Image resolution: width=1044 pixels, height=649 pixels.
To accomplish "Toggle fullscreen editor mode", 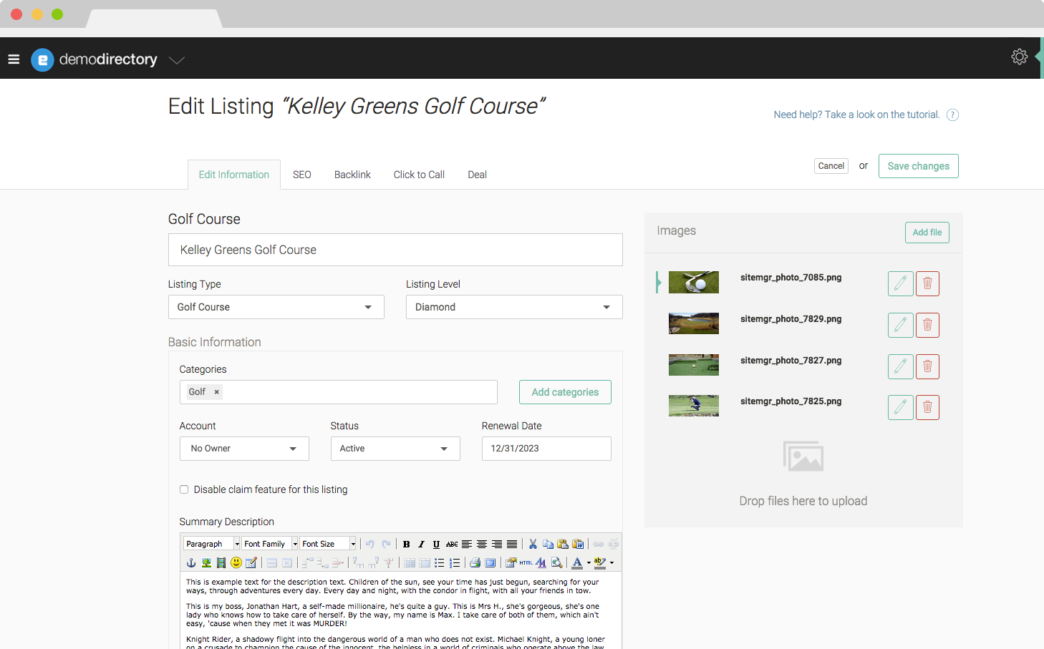I will click(490, 562).
